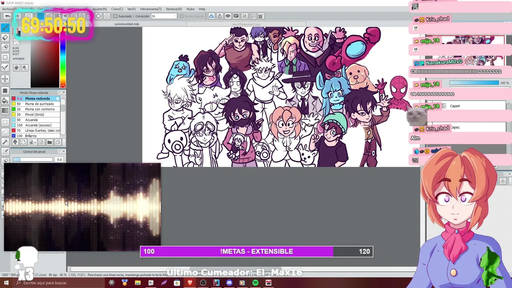The width and height of the screenshot is (512, 288).
Task: Toggle the Bordes Suaves checkbox
Action: 182,16
